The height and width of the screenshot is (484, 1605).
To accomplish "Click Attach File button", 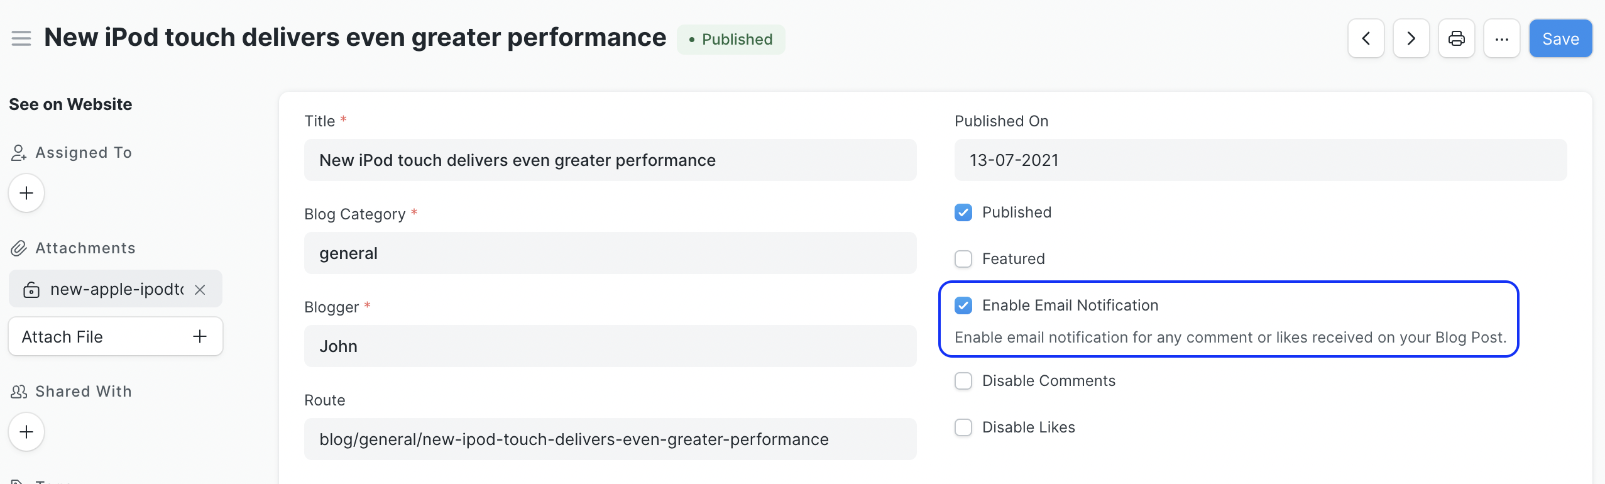I will [115, 337].
